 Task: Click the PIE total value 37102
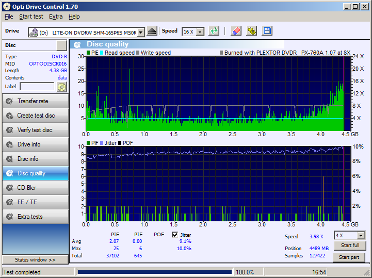click(x=112, y=256)
